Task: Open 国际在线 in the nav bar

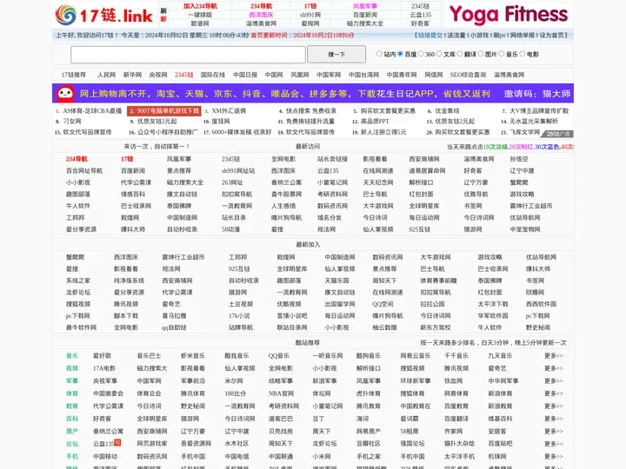Action: click(x=213, y=75)
